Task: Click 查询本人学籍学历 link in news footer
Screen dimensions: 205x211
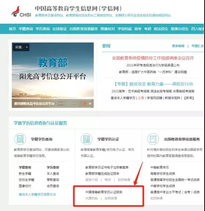Action: pos(123,98)
